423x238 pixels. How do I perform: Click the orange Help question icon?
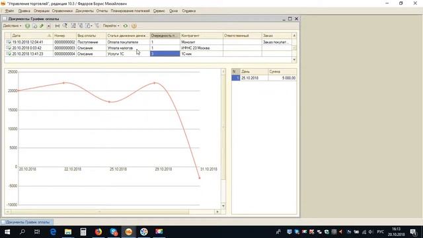[134, 26]
